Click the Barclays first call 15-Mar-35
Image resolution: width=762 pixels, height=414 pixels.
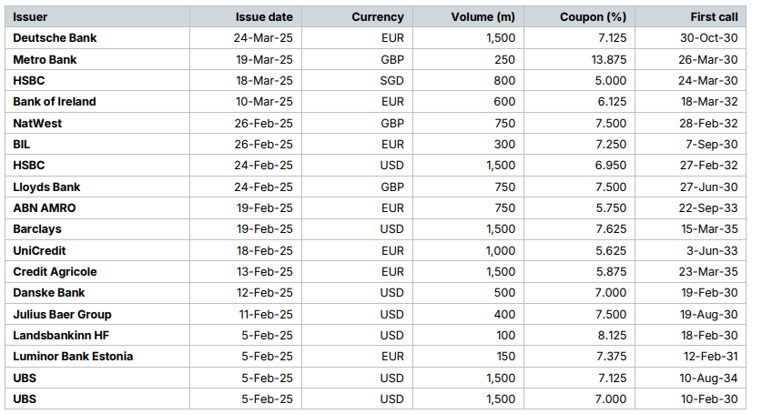(x=709, y=229)
